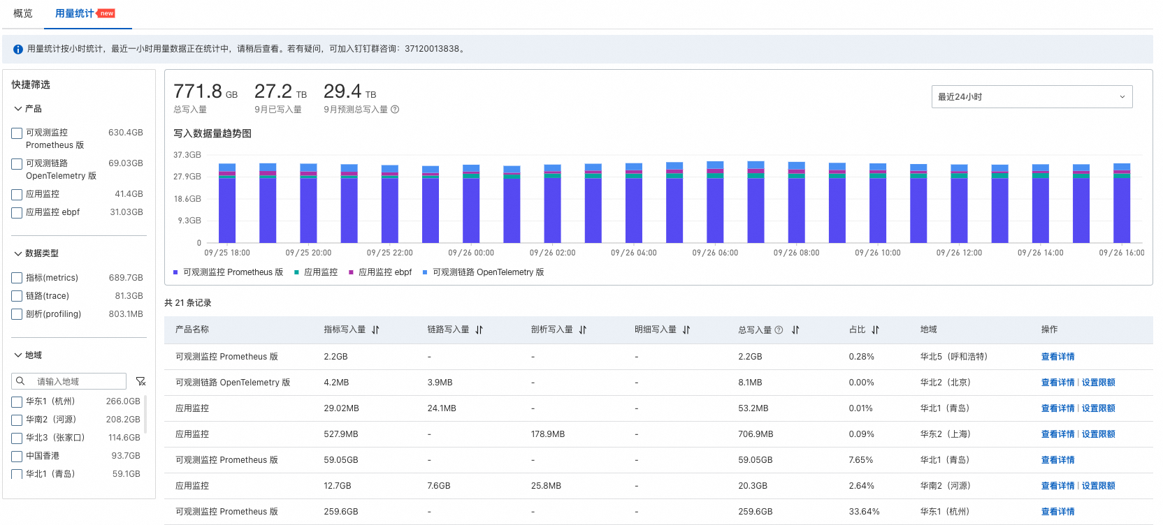Viewport: 1163px width, 525px height.
Task: Select the 用量统计 tab
Action: [x=74, y=13]
